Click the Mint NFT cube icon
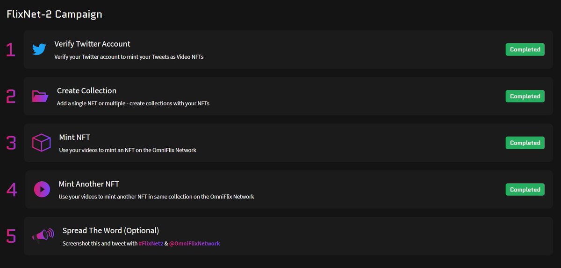This screenshot has height=268, width=561. pyautogui.click(x=41, y=143)
